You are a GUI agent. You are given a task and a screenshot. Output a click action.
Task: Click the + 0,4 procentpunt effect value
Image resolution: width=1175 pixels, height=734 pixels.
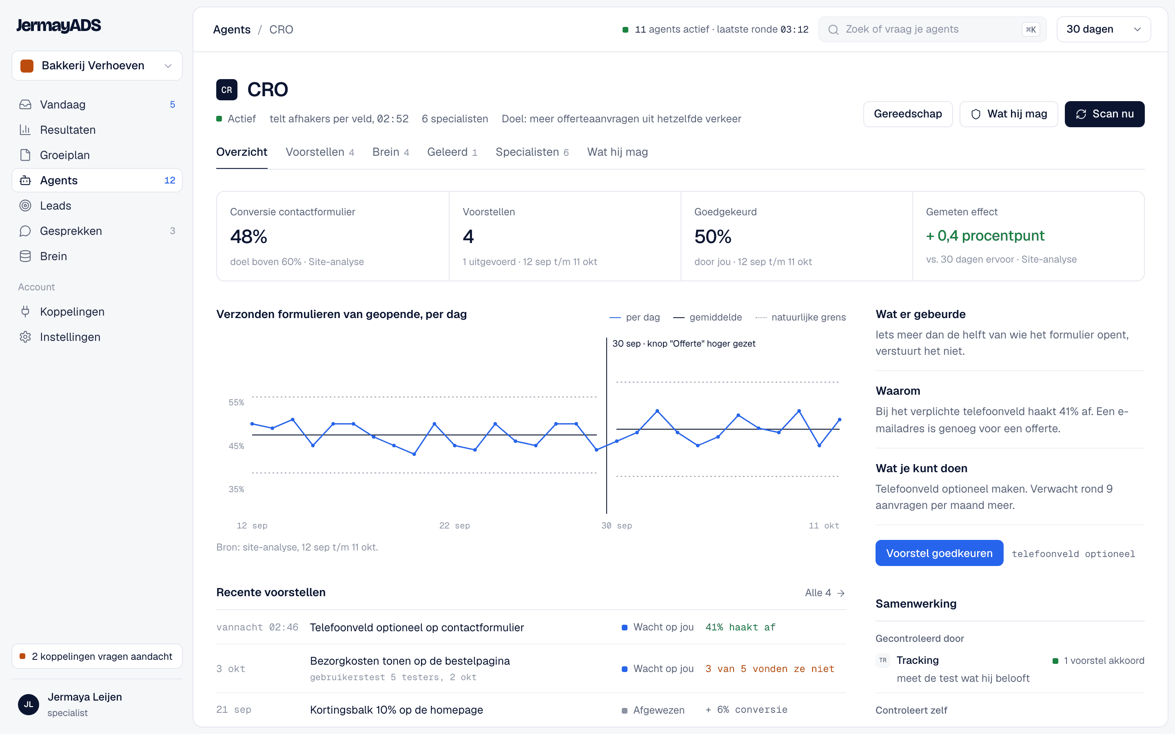point(984,235)
